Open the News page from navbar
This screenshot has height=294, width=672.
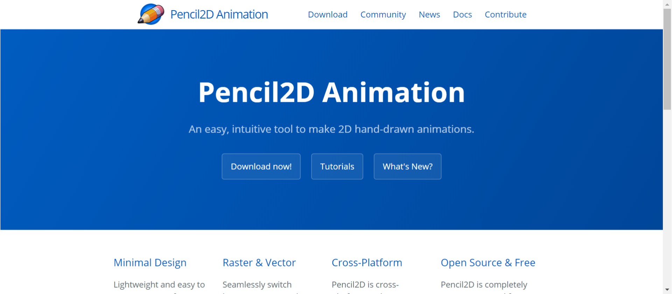coord(429,14)
